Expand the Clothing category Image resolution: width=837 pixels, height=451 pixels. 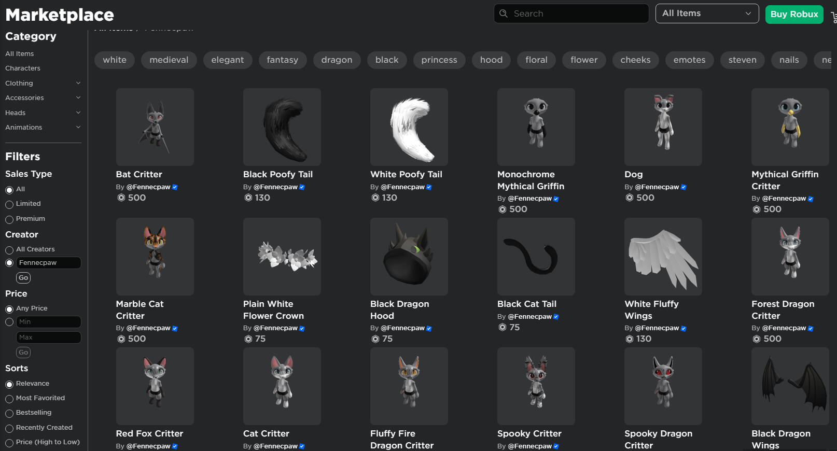point(43,83)
